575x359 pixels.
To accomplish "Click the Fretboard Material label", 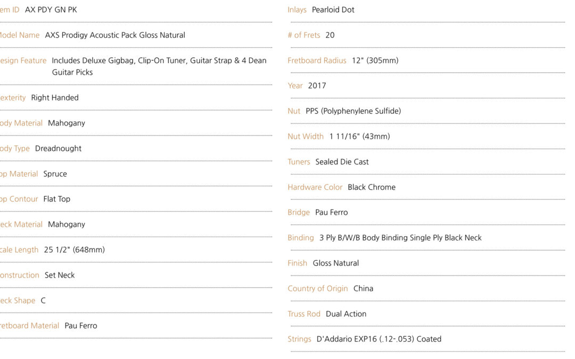I will pyautogui.click(x=29, y=325).
